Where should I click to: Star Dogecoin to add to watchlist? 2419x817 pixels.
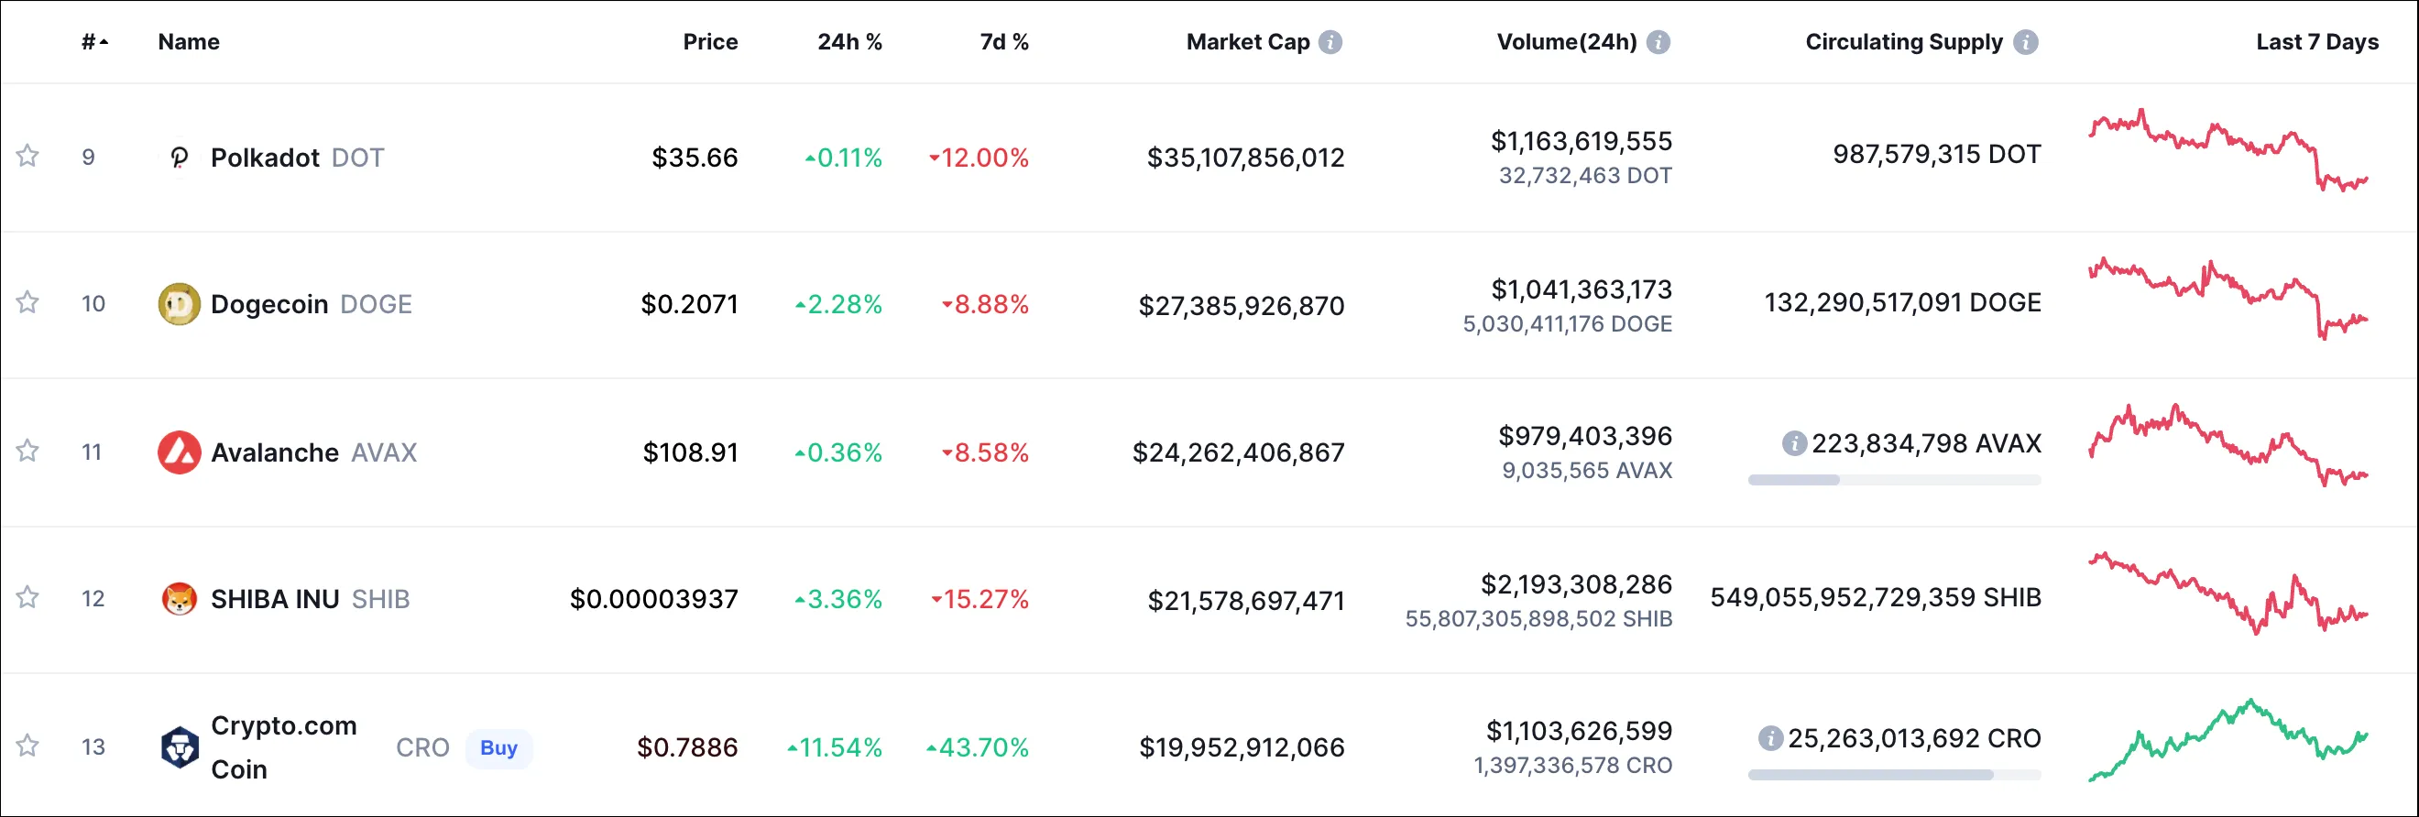[27, 302]
